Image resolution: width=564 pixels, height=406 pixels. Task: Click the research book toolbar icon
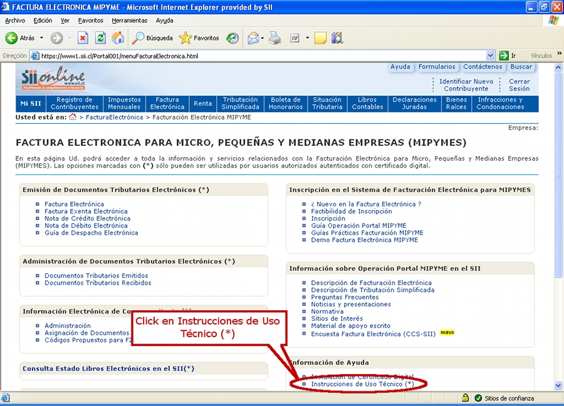click(337, 38)
